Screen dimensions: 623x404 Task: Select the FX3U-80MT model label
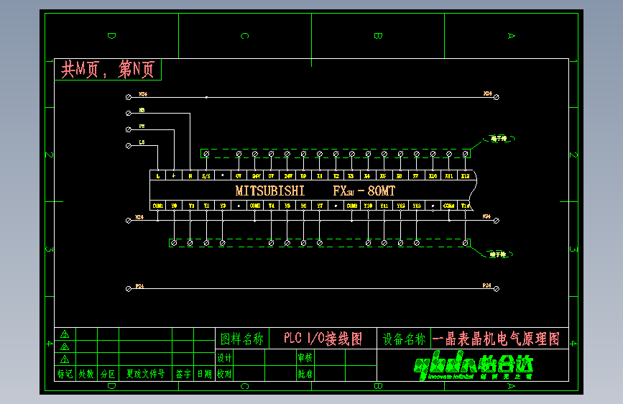click(x=364, y=191)
